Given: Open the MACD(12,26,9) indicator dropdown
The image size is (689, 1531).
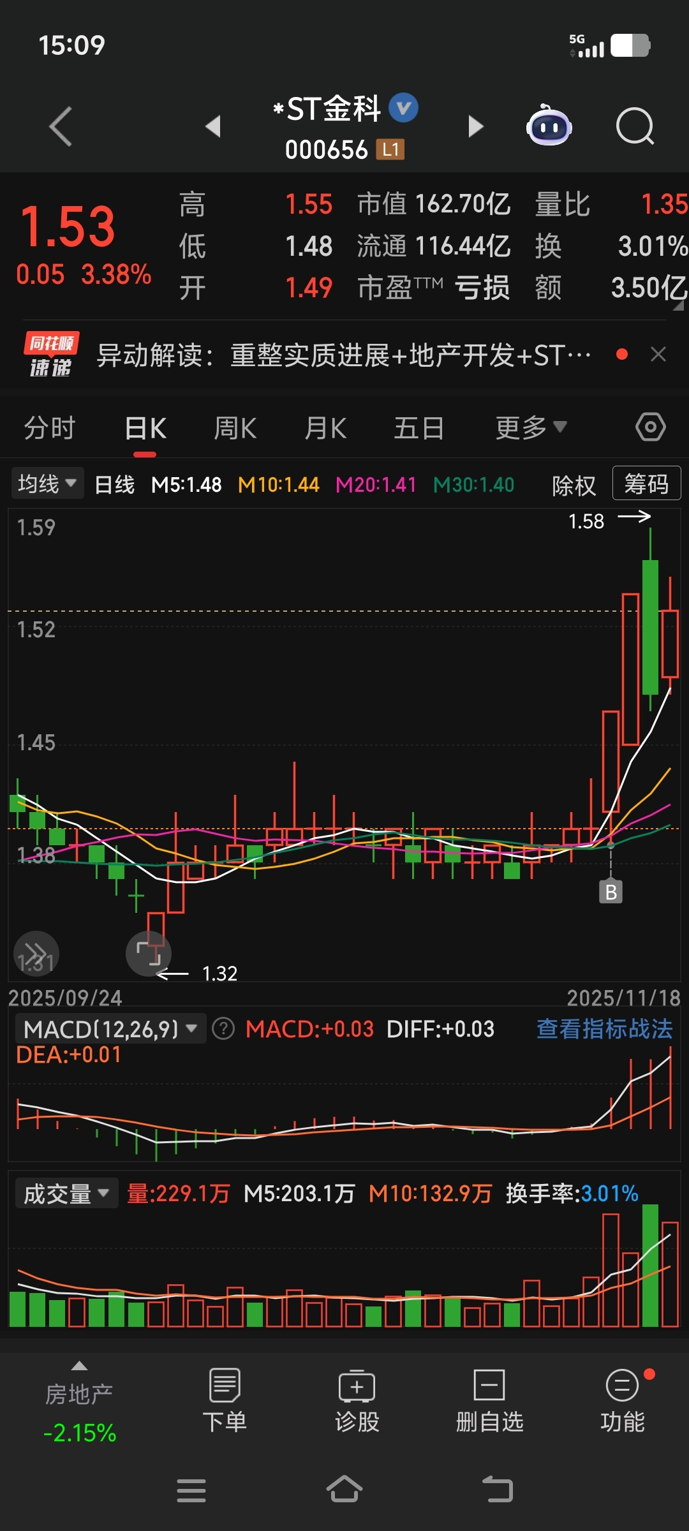Looking at the screenshot, I should point(110,1028).
